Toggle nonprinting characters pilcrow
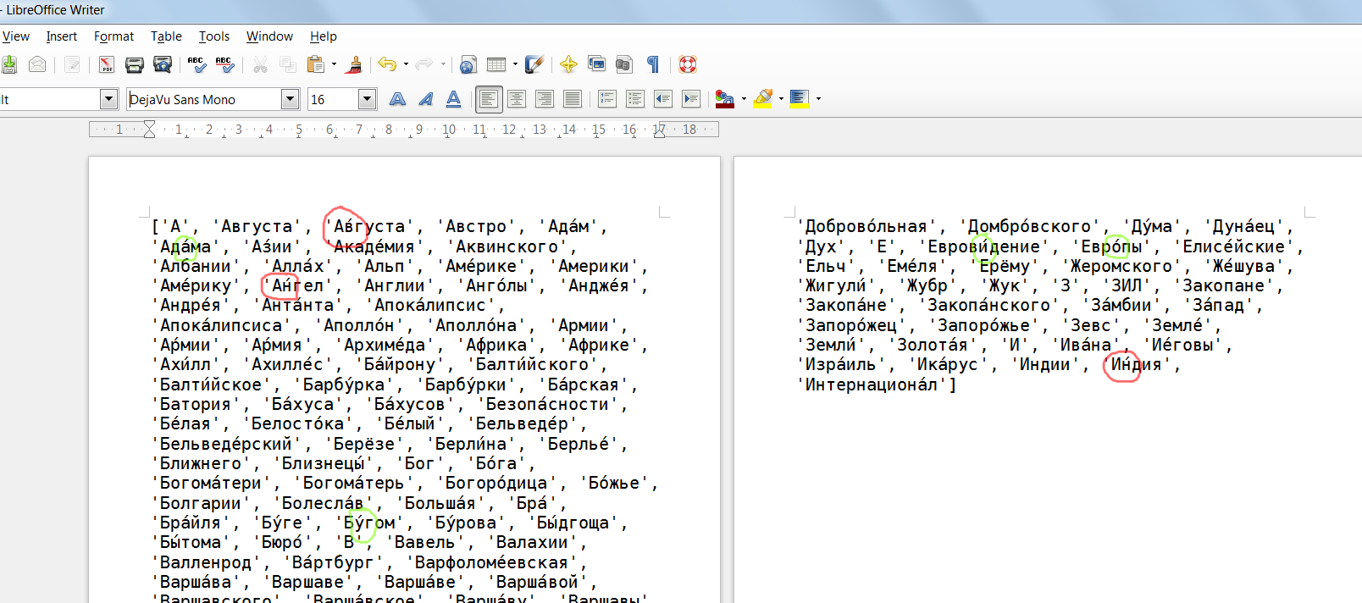 pos(653,64)
